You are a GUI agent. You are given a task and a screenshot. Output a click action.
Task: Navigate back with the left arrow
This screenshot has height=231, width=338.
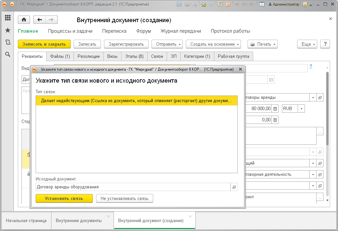pos(40,20)
